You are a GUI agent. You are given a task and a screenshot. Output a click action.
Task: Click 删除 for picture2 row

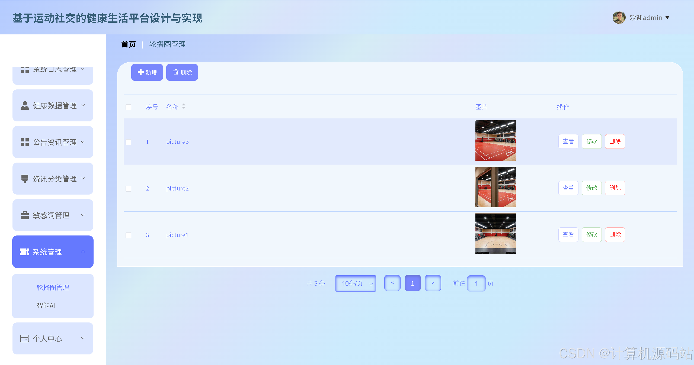(x=615, y=188)
